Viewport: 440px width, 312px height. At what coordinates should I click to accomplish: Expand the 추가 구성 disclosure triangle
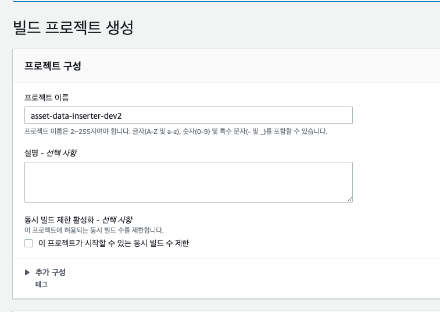[x=27, y=272]
